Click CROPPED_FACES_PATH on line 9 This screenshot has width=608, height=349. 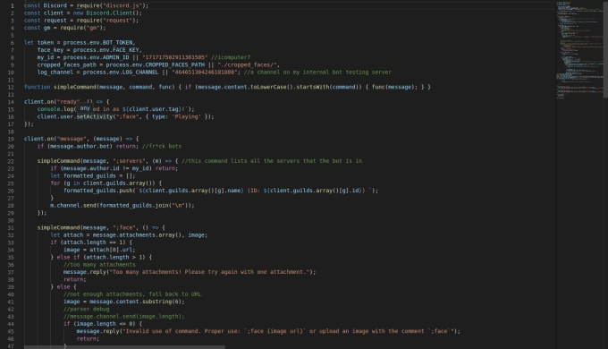175,64
